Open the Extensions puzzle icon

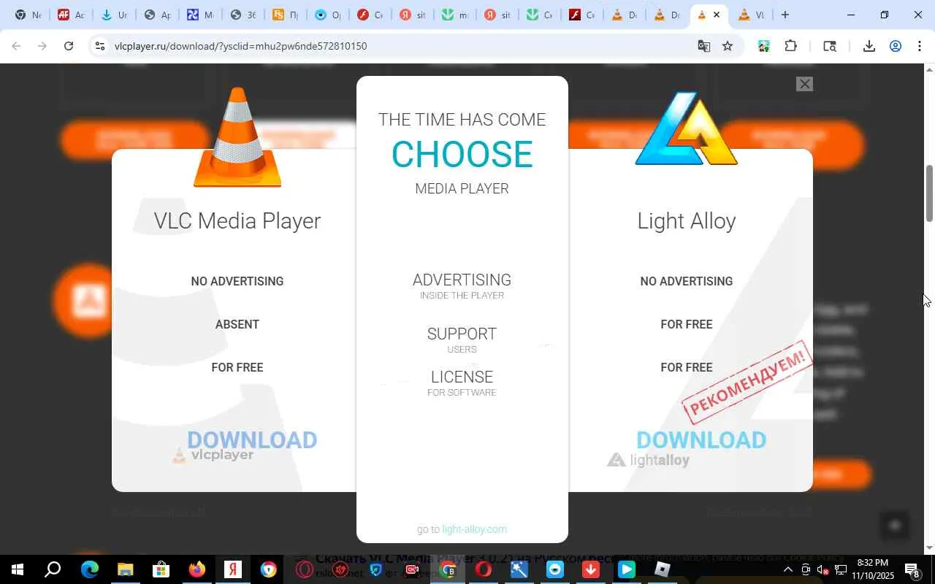tap(790, 46)
